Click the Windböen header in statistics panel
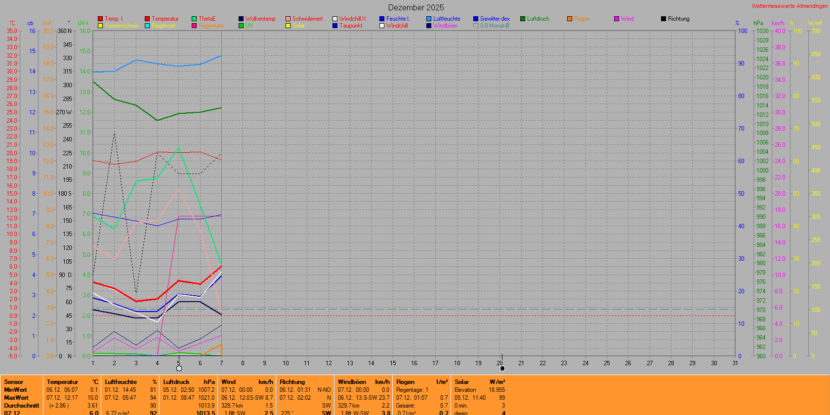The width and height of the screenshot is (830, 415). click(352, 382)
